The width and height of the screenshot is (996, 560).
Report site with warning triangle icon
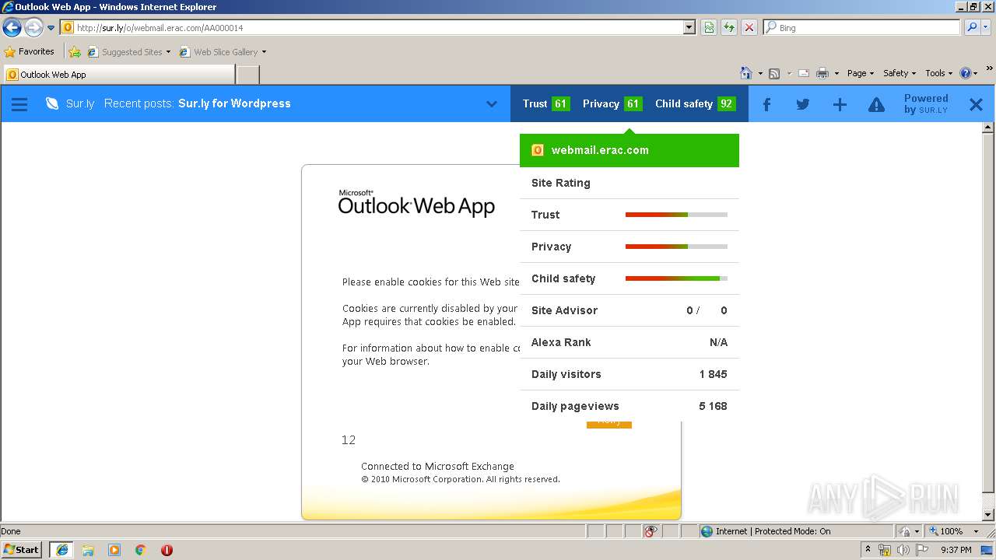coord(876,104)
